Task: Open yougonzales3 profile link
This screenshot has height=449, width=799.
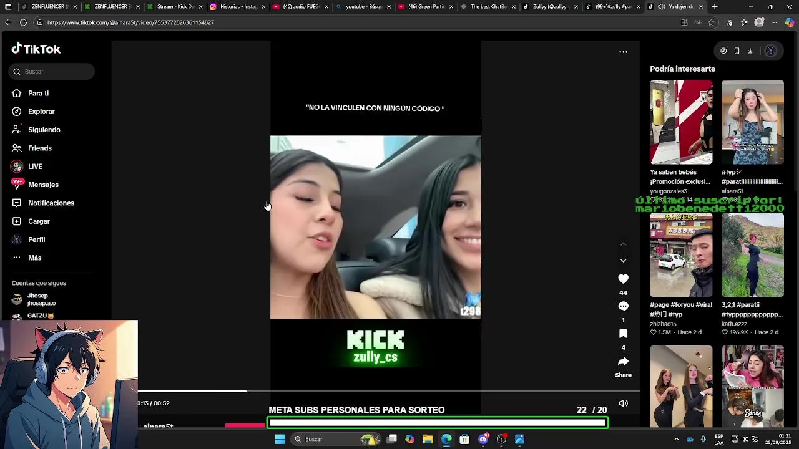Action: (x=669, y=191)
